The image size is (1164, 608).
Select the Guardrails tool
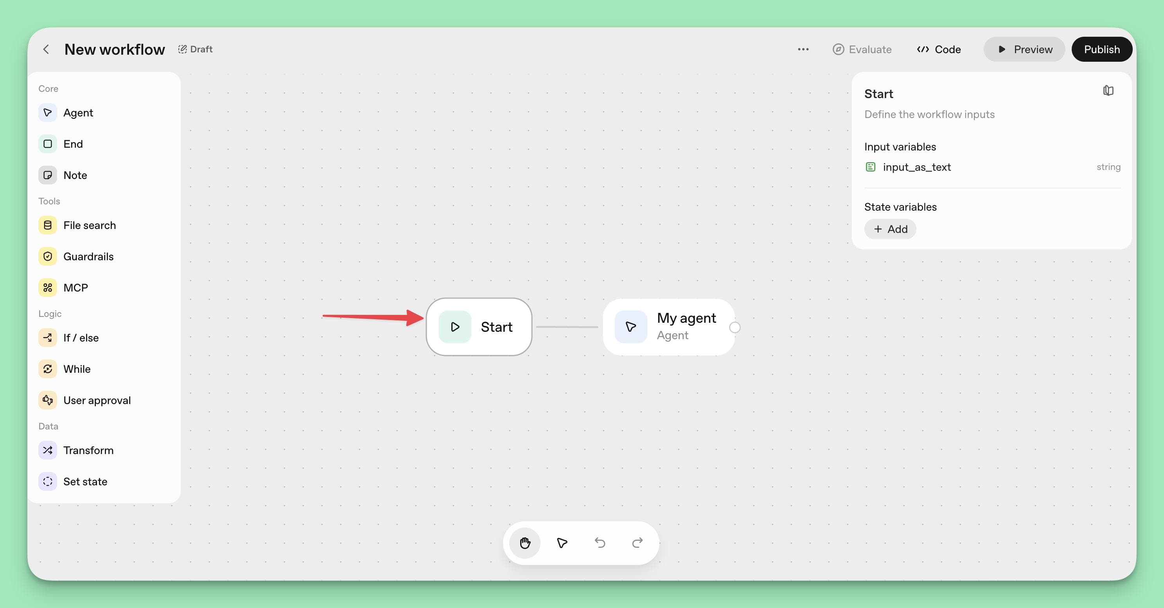(x=88, y=256)
